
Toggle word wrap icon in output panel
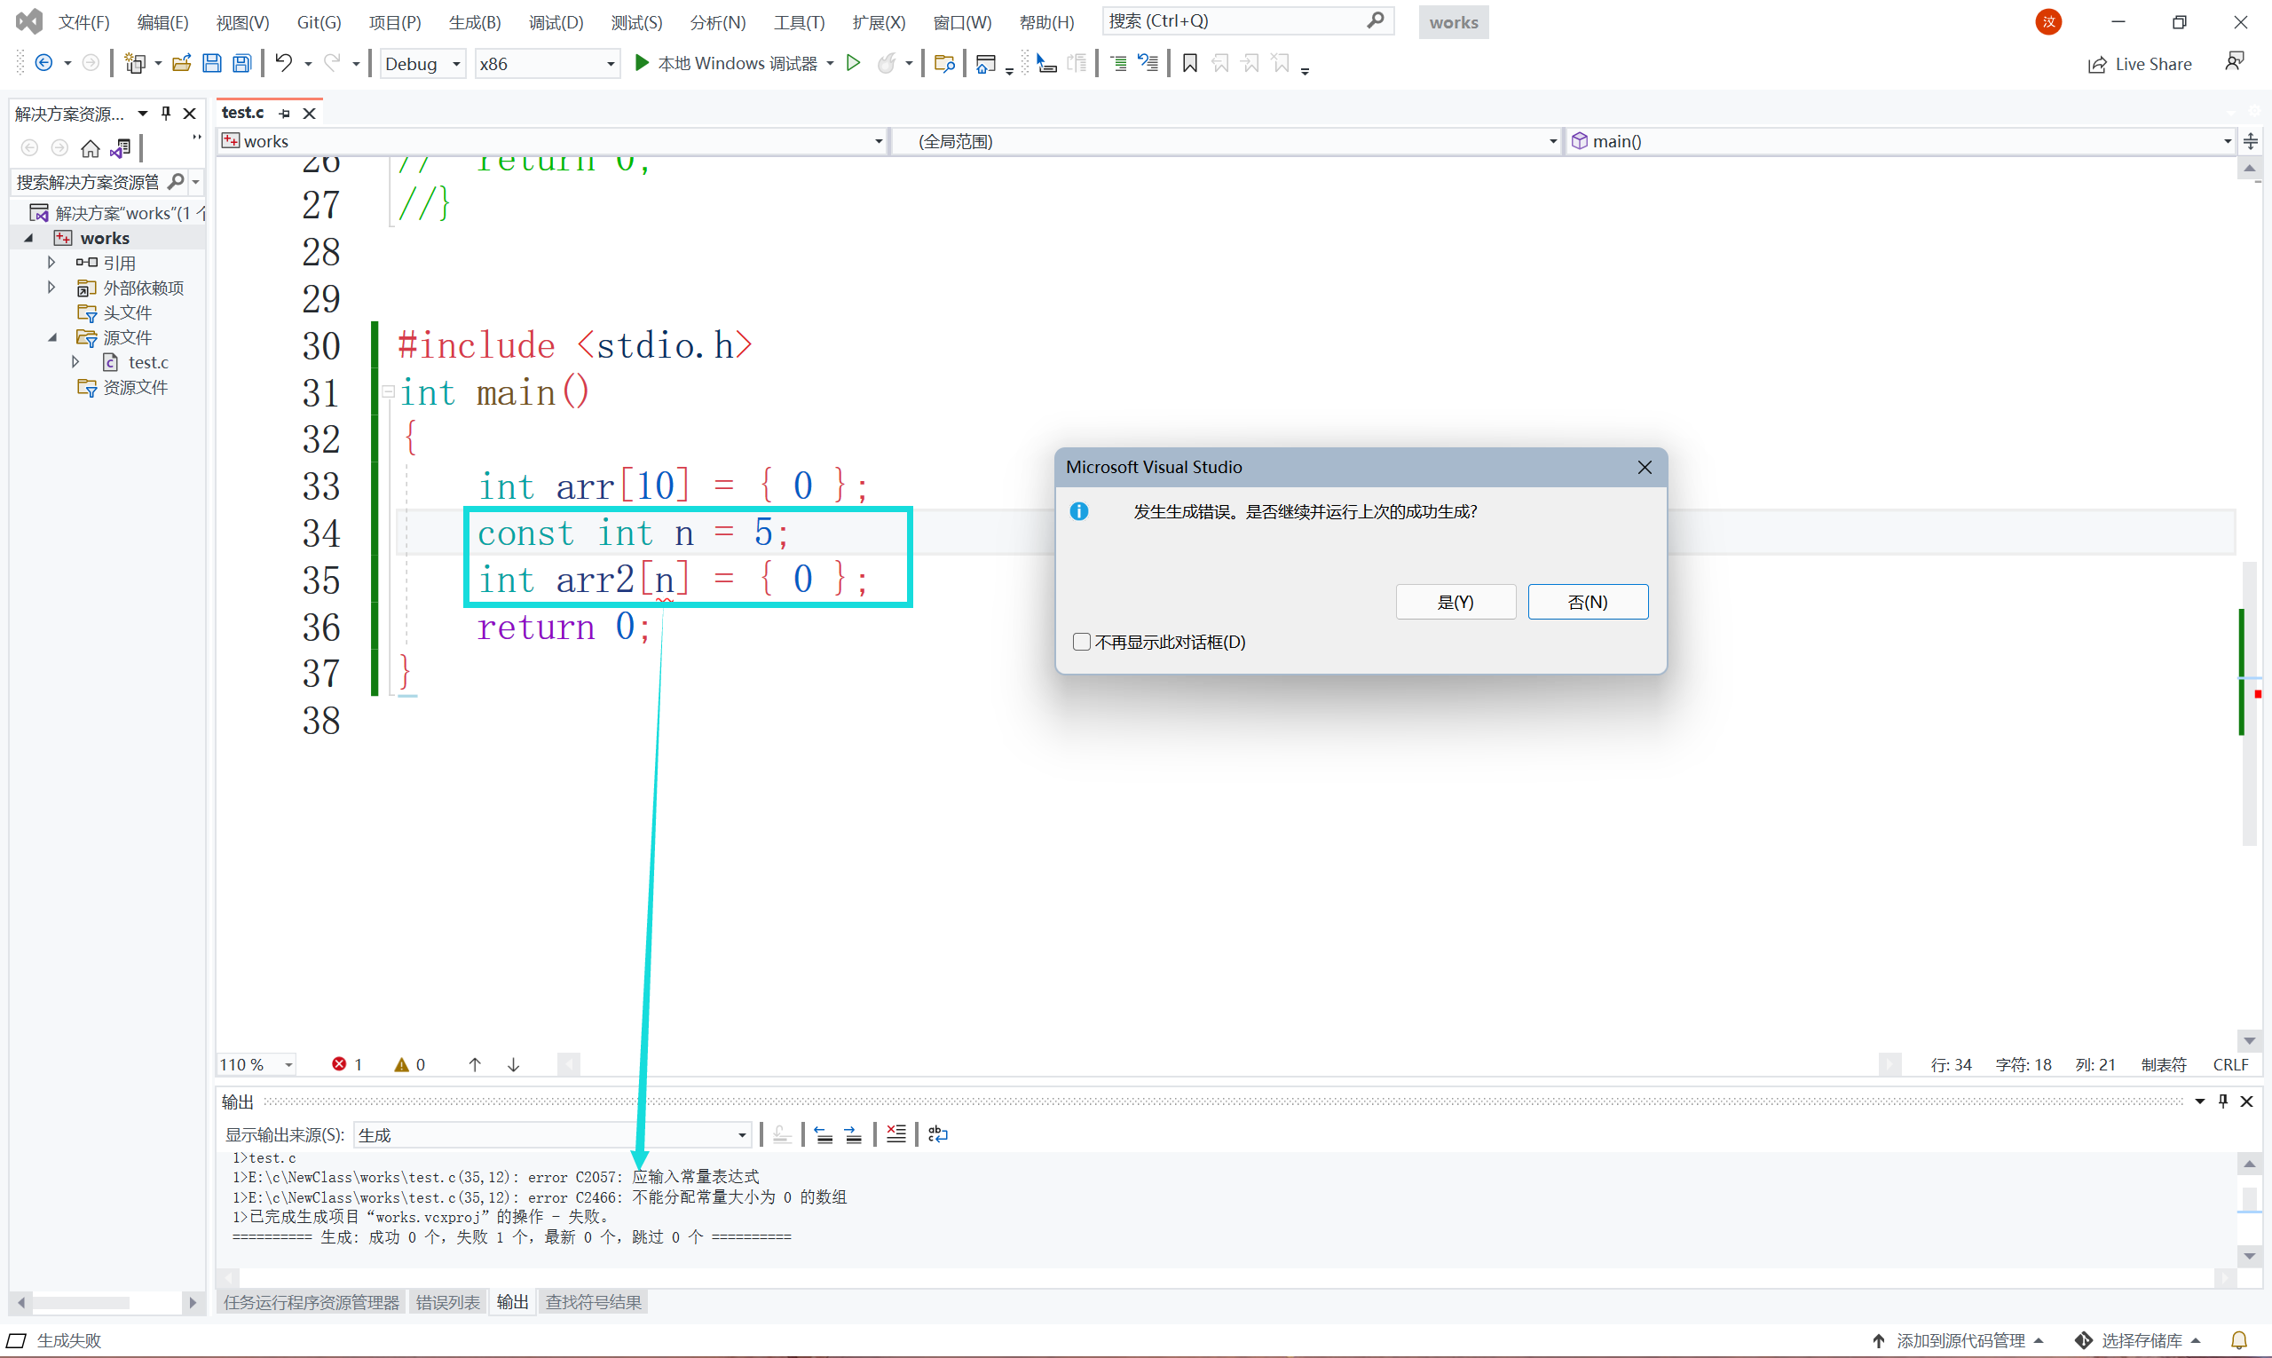pyautogui.click(x=938, y=1134)
